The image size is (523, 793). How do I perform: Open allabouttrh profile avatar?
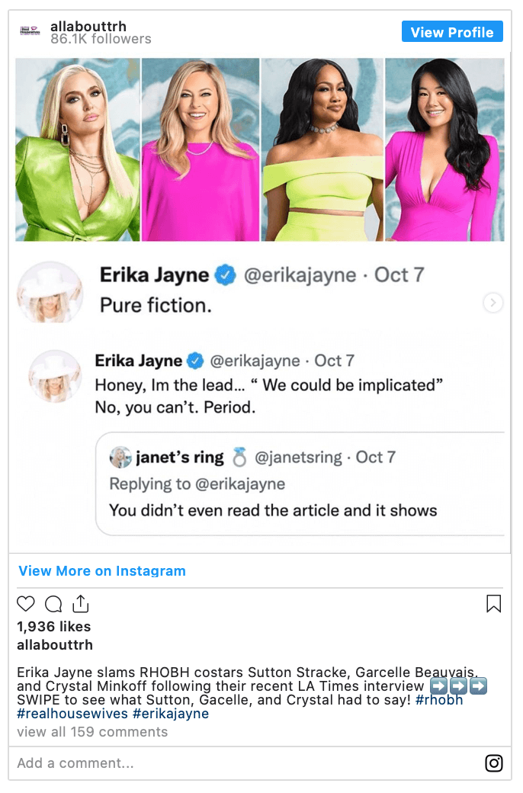coord(29,31)
